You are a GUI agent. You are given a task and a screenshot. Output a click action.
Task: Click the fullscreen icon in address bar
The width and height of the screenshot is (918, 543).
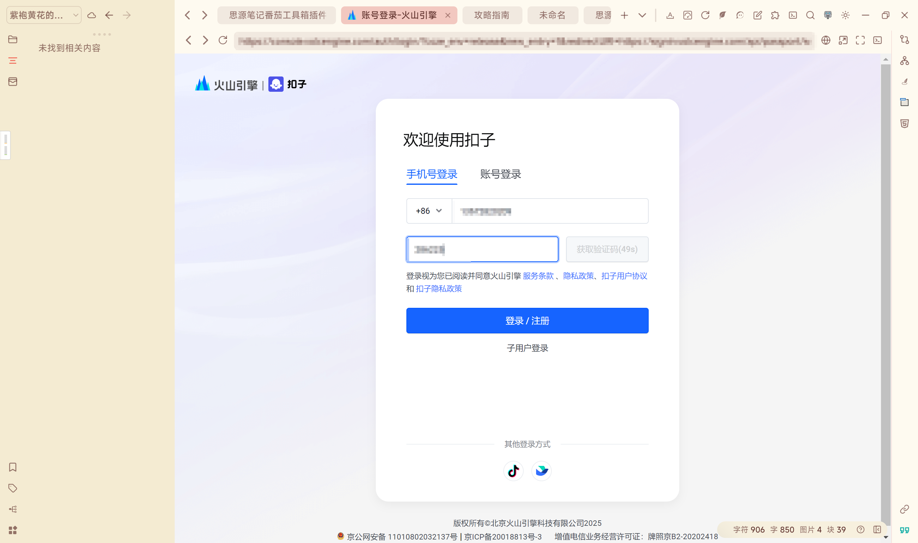pyautogui.click(x=860, y=40)
